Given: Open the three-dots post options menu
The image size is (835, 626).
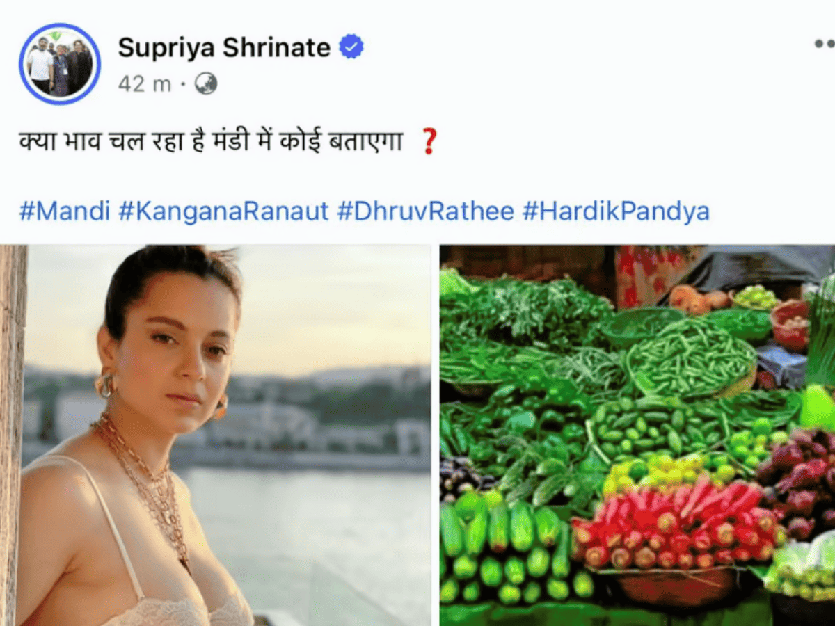Looking at the screenshot, I should [x=825, y=44].
